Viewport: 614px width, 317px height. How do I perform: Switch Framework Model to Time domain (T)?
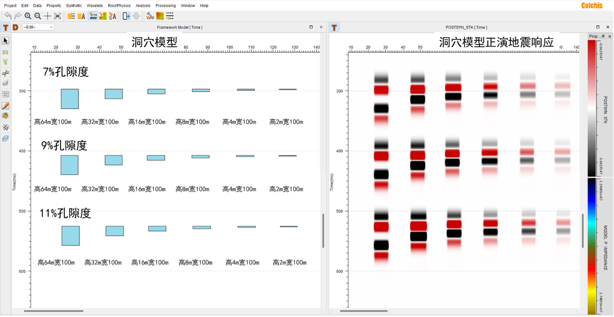(x=6, y=27)
